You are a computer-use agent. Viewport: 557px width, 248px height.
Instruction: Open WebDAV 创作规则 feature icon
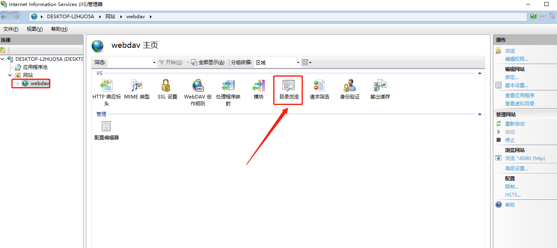pos(198,86)
